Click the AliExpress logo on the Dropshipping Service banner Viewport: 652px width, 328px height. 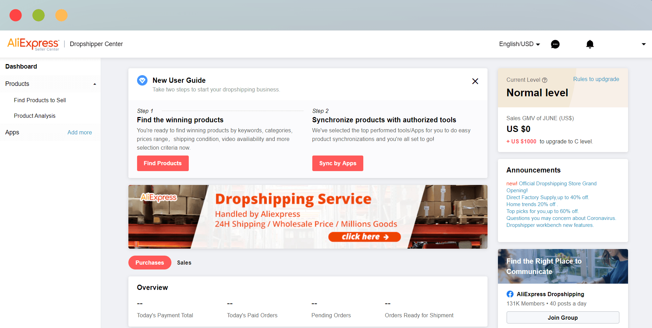(x=159, y=197)
